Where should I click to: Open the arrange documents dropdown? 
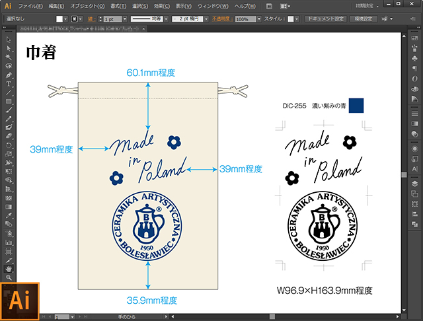pyautogui.click(x=285, y=6)
